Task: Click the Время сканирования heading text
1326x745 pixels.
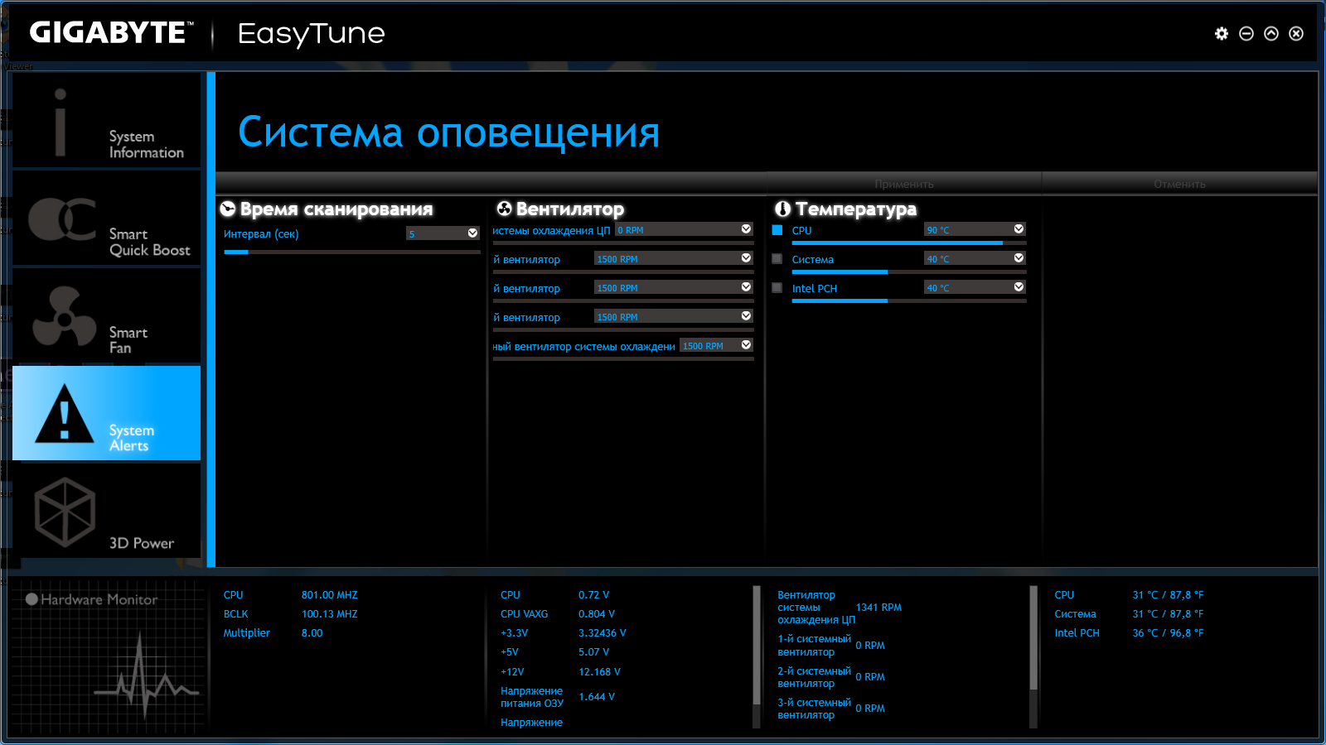Action: point(336,209)
